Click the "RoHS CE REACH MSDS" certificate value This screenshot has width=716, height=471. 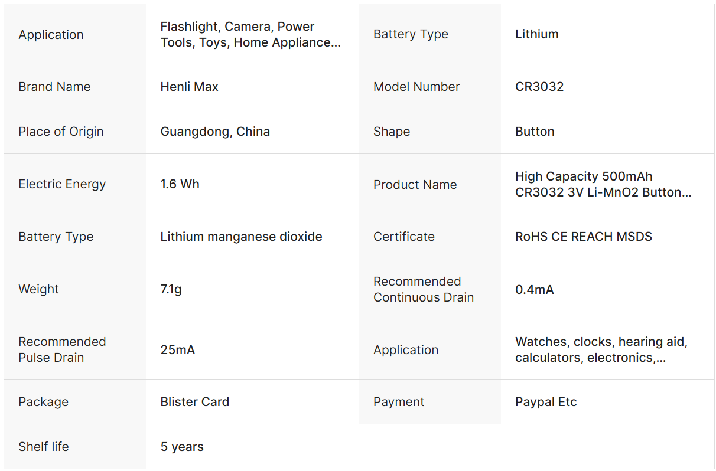[583, 237]
